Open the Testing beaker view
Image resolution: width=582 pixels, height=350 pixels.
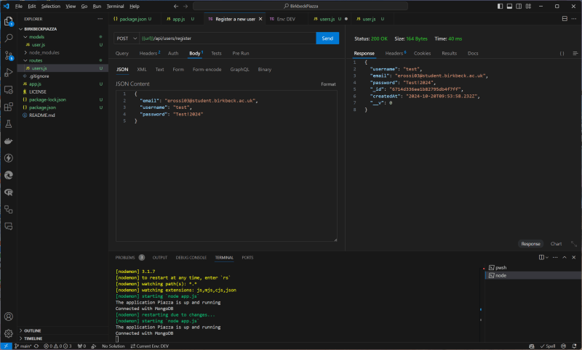click(x=8, y=124)
